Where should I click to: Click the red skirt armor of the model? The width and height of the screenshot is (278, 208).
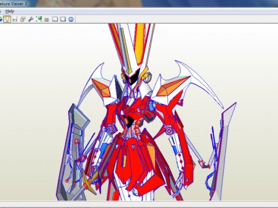pos(137,162)
